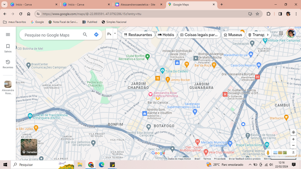
Task: Click the Vera Cruz Hospital marker
Action: (206, 152)
